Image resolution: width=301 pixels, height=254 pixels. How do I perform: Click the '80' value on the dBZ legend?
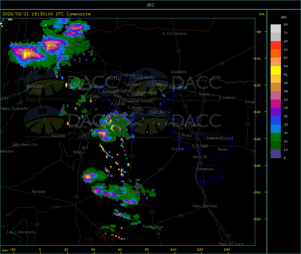pyautogui.click(x=286, y=24)
